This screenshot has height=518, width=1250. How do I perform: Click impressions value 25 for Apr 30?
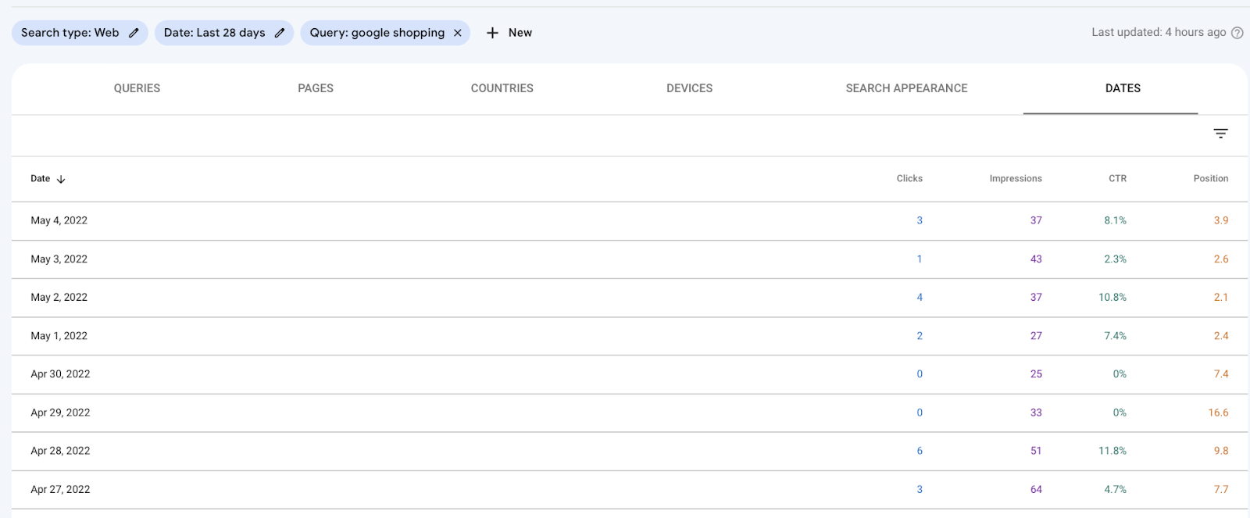[x=1036, y=374]
